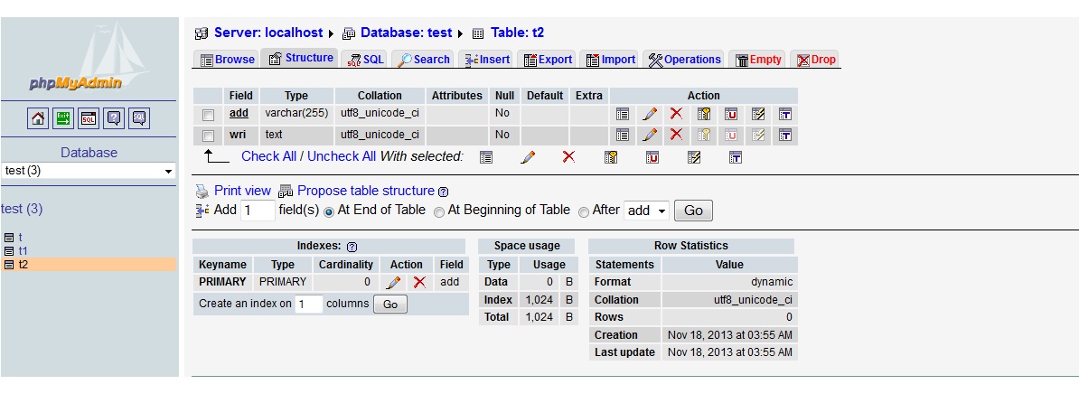Open the After field dropdown showing add

point(646,211)
